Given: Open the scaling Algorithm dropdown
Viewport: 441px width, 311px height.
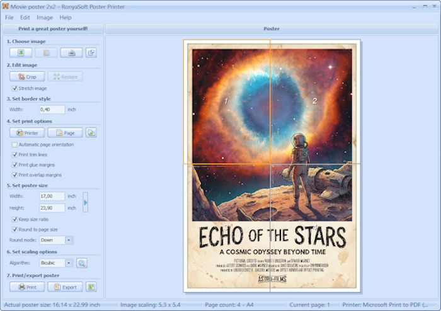Looking at the screenshot, I should 55,263.
